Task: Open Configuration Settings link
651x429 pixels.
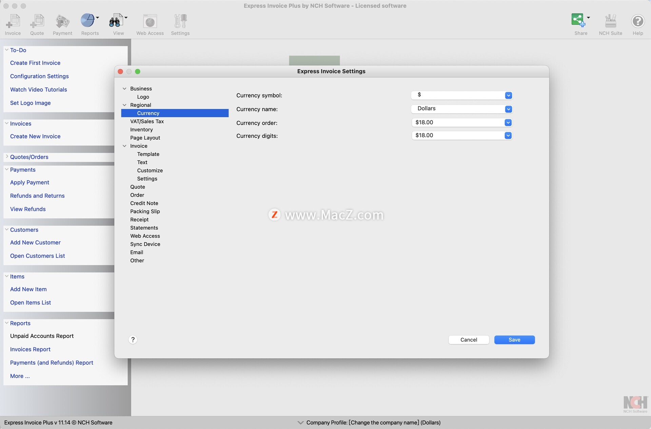Action: [x=39, y=76]
